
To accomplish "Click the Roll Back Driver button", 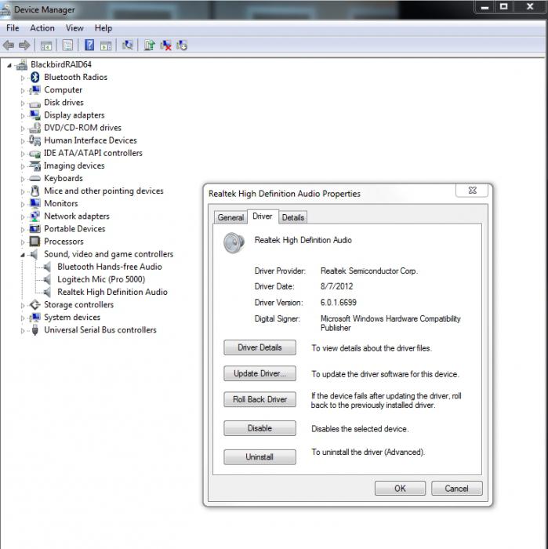I will click(259, 399).
